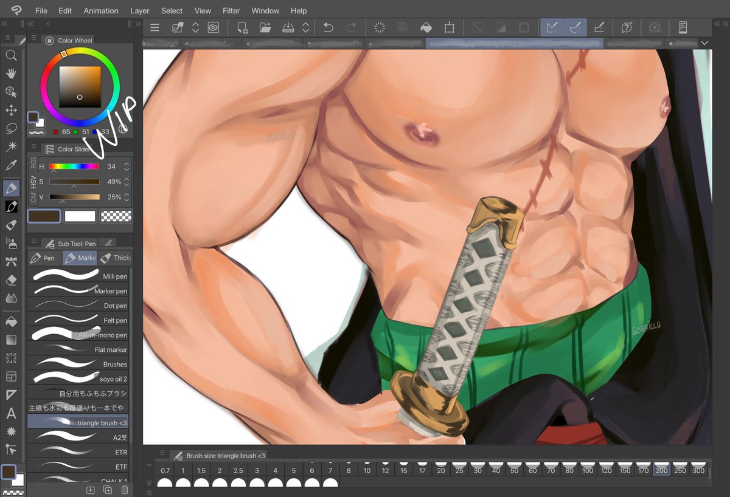Image resolution: width=730 pixels, height=497 pixels.
Task: Select the Brush tool with black background
Action: point(11,207)
